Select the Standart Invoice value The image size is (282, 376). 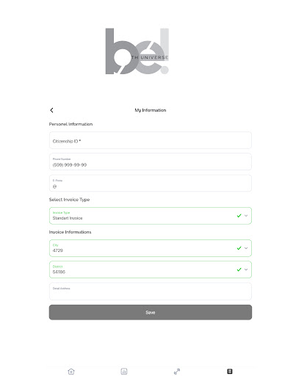click(x=68, y=218)
